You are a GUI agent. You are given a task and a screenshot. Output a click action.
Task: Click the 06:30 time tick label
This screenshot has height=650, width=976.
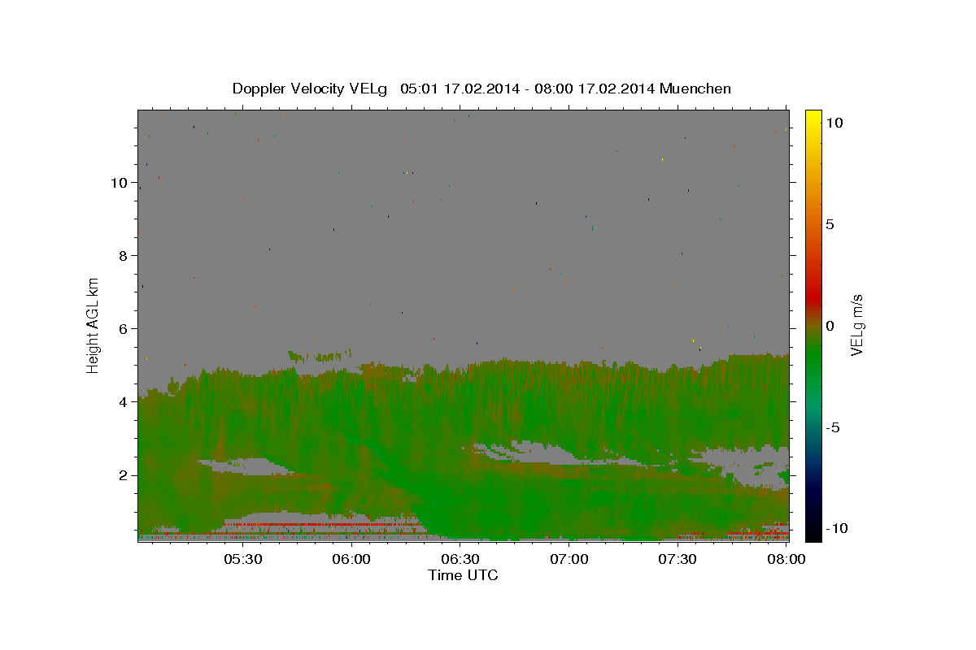pos(460,559)
